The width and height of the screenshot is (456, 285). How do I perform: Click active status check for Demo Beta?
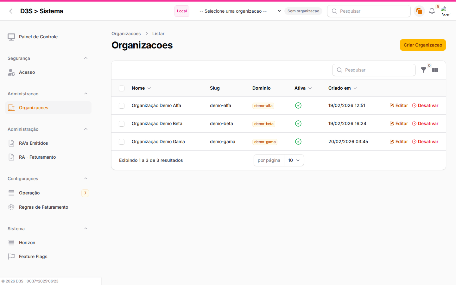[x=298, y=123]
